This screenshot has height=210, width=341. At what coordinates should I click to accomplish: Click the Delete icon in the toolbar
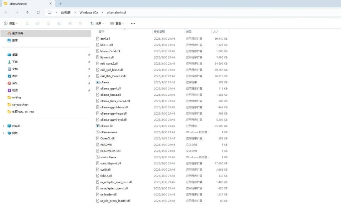81,23
